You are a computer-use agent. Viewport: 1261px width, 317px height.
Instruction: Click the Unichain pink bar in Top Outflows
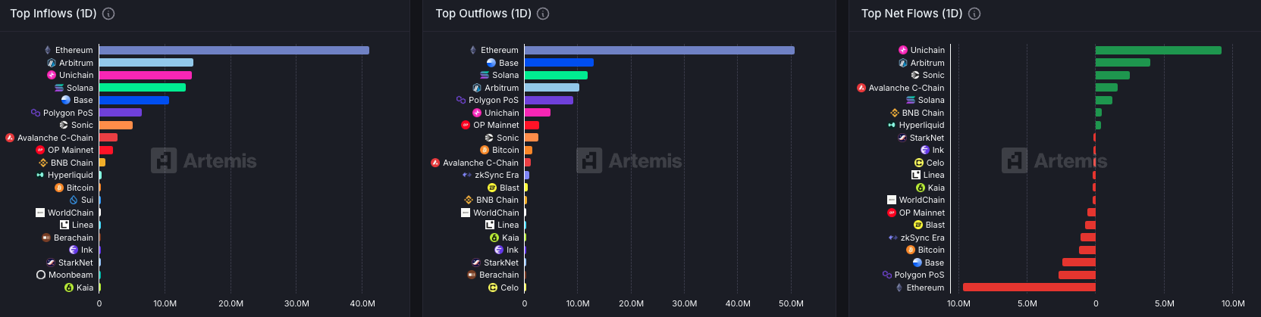[538, 113]
